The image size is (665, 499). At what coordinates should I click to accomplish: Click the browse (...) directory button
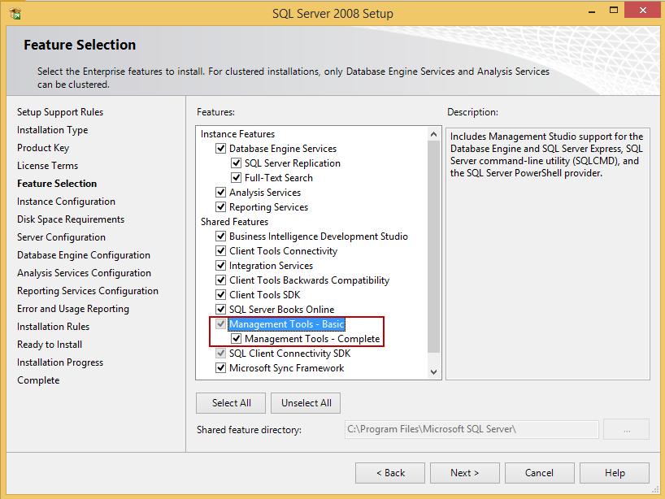pos(627,429)
